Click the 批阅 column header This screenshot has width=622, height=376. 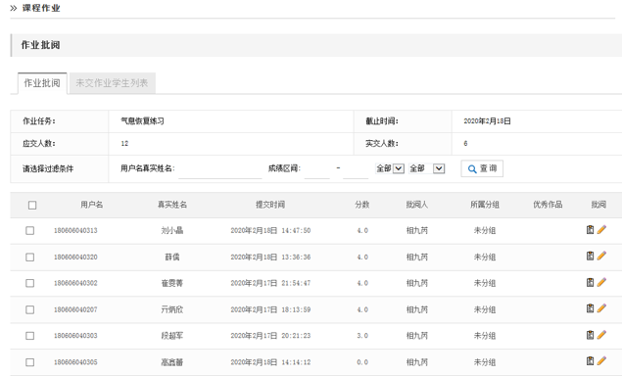(x=598, y=205)
